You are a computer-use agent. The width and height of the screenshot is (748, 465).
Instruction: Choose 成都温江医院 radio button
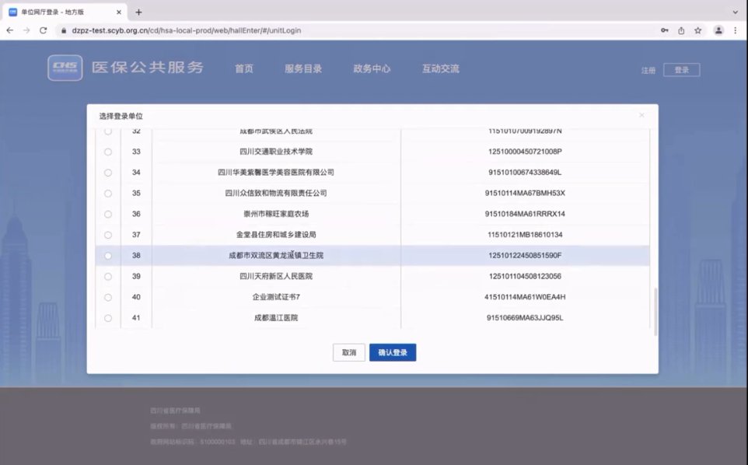tap(108, 318)
